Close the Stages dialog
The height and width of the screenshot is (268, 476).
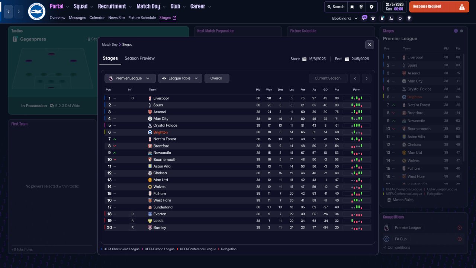(x=369, y=45)
